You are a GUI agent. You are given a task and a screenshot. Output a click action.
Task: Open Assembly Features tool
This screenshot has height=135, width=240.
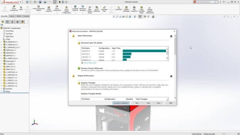click(x=75, y=8)
